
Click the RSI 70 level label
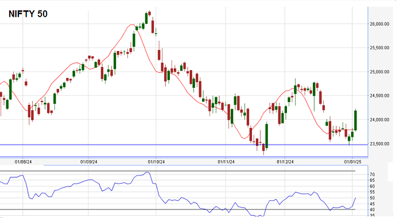tap(372, 174)
